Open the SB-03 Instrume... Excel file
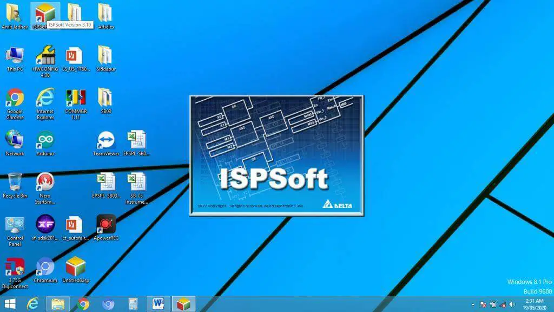 [136, 188]
